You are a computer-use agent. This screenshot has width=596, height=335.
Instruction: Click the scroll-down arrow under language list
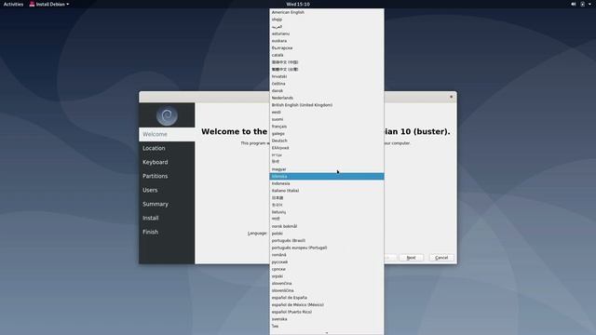[327, 333]
